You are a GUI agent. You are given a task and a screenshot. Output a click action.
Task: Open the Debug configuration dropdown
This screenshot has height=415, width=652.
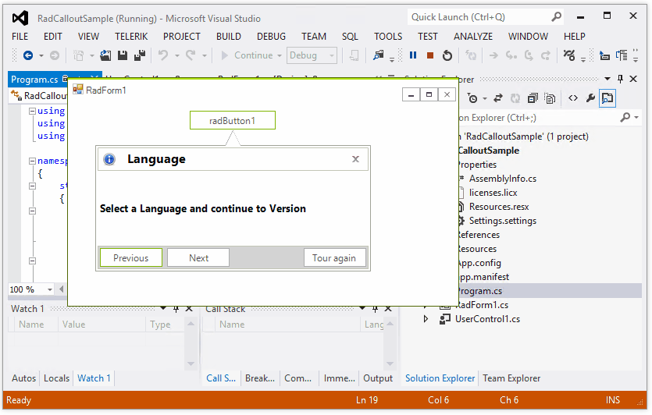click(x=332, y=55)
